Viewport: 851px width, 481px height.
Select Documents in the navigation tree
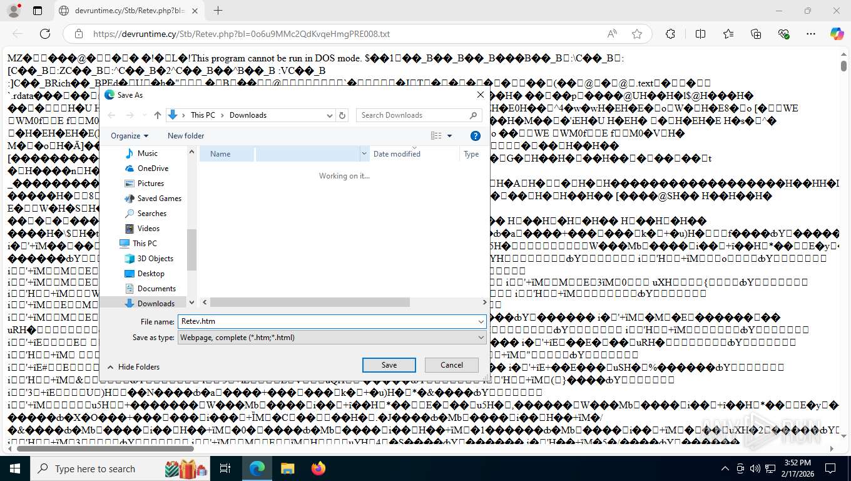(x=156, y=289)
